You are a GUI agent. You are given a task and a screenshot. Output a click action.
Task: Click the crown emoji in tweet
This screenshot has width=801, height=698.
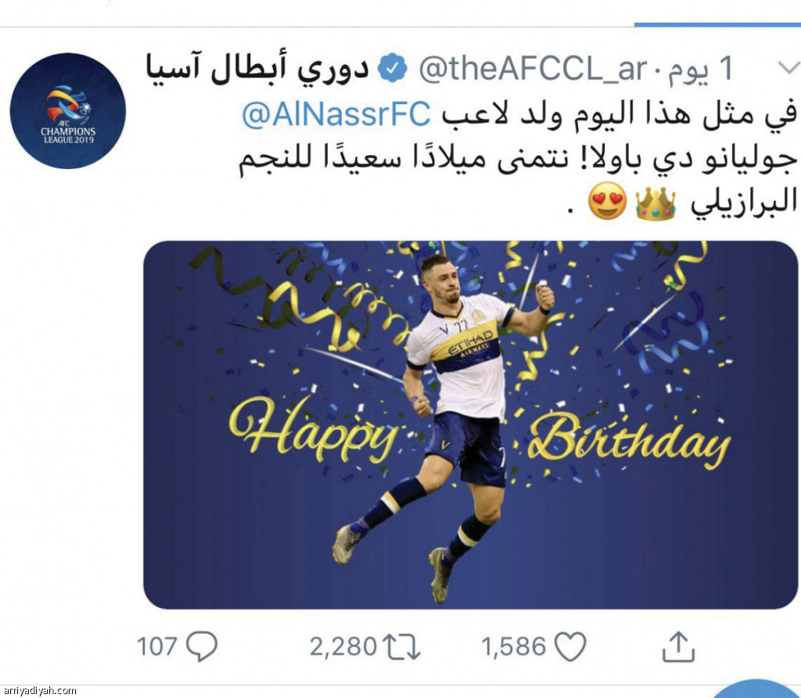coord(656,204)
